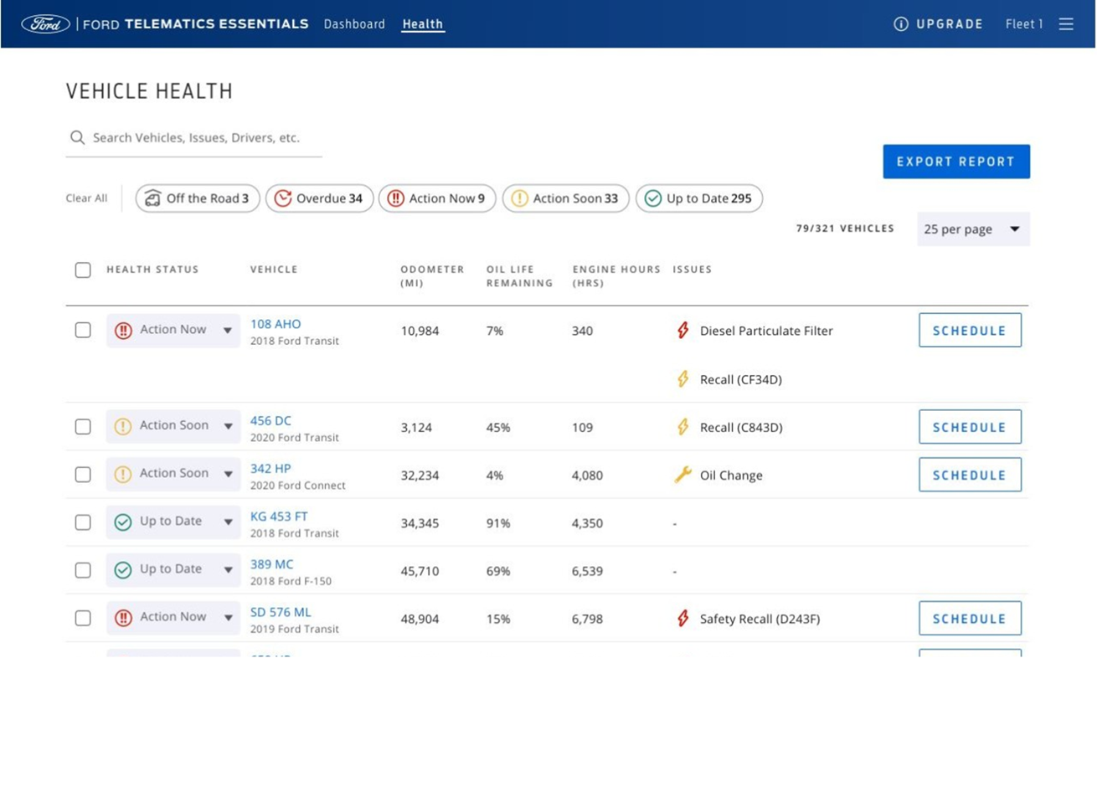
Task: Click the Odometer (MI) column header
Action: (432, 276)
